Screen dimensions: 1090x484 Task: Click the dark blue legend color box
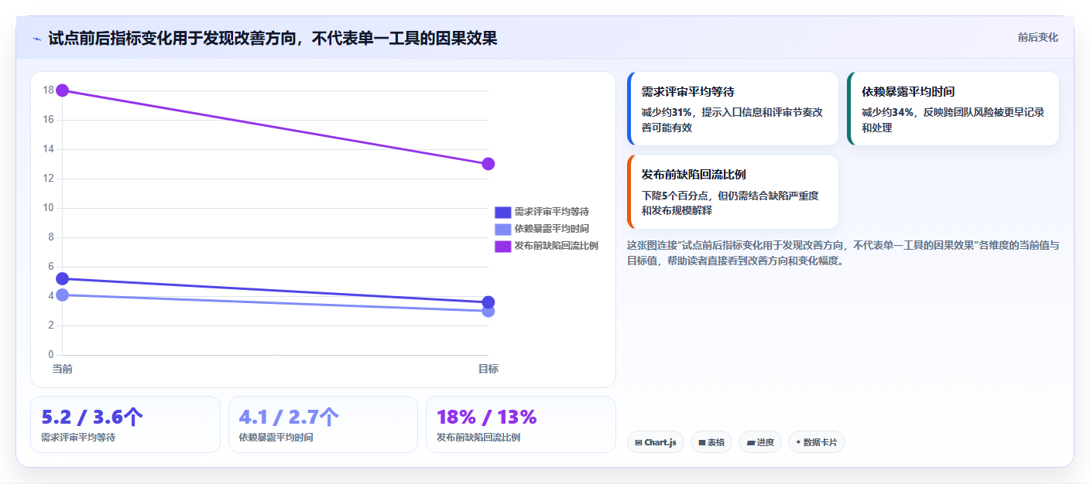pyautogui.click(x=503, y=212)
